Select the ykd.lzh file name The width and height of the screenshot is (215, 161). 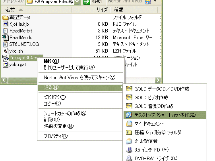(x=16, y=51)
